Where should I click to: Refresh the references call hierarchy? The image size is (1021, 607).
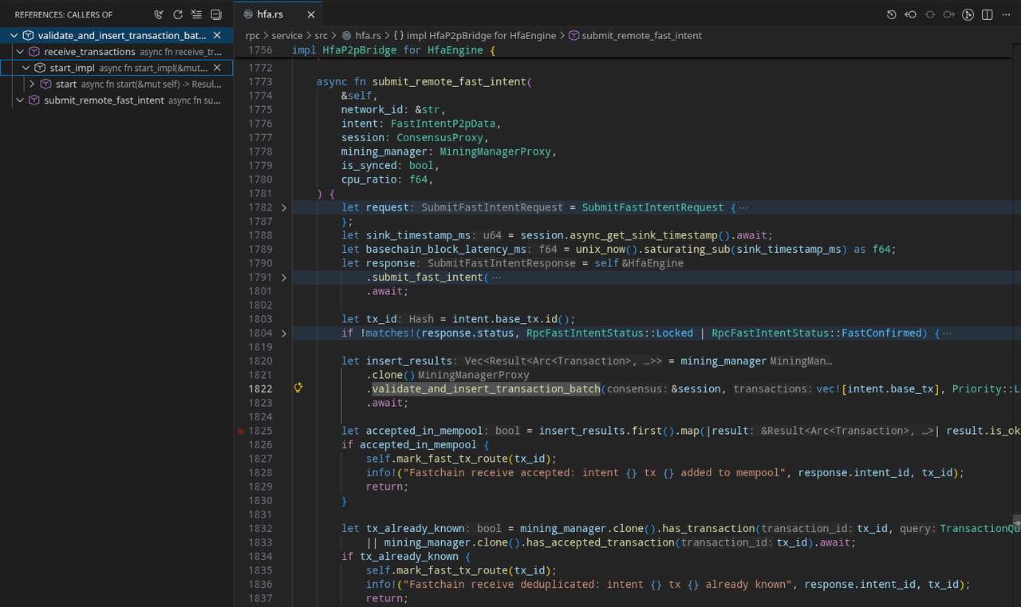click(x=178, y=14)
